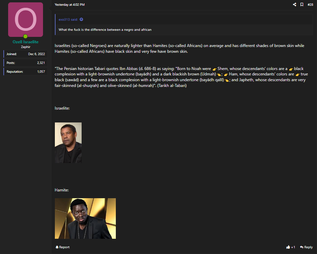The image size is (317, 254).
Task: Click the Report button
Action: [62, 247]
